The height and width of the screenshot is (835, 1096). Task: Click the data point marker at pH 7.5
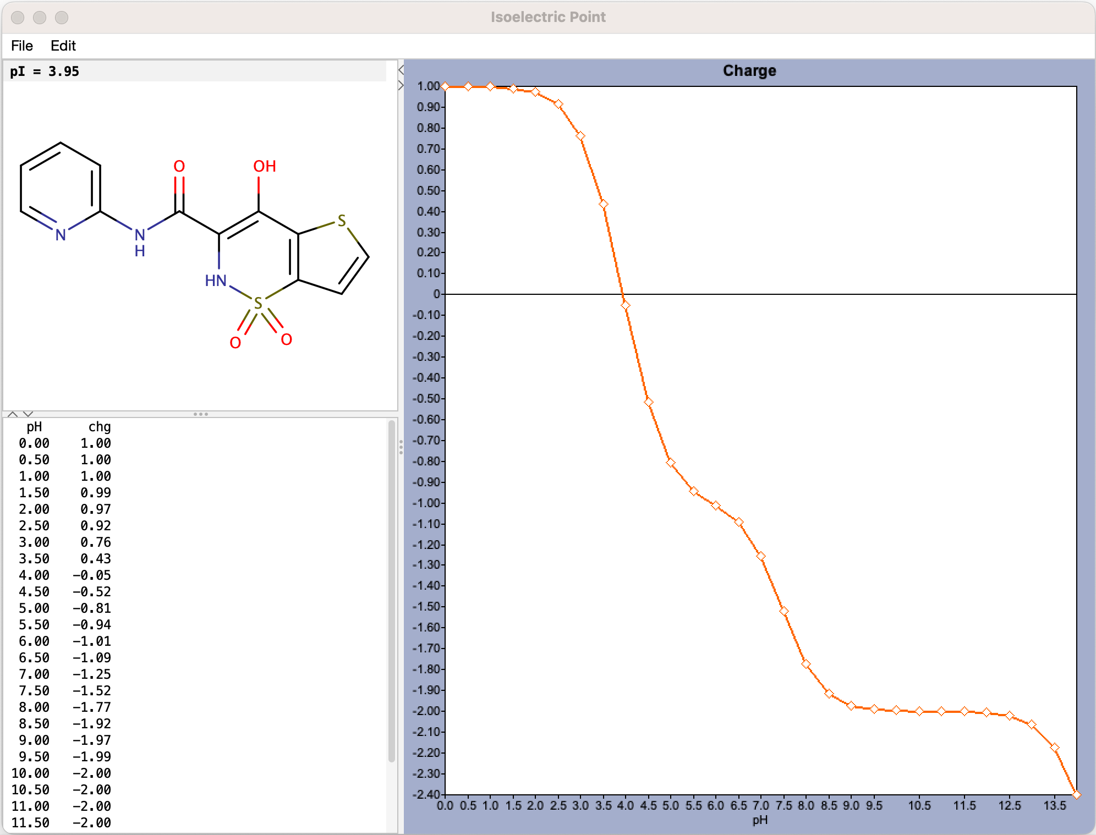pos(784,611)
